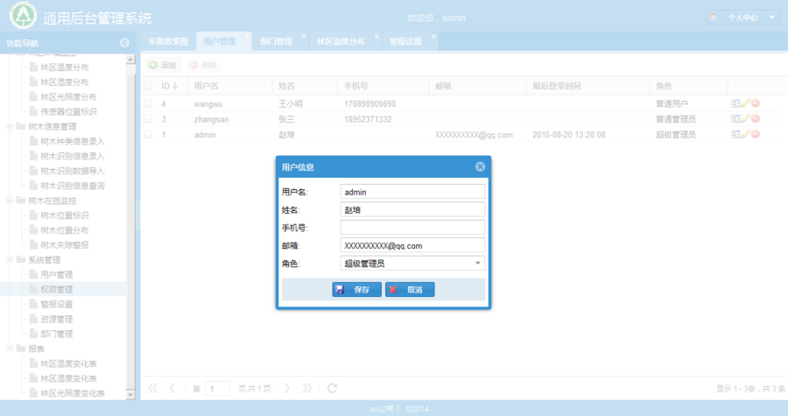Image resolution: width=788 pixels, height=416 pixels.
Task: Click pencil edit icon for zhangsan row
Action: (x=745, y=119)
